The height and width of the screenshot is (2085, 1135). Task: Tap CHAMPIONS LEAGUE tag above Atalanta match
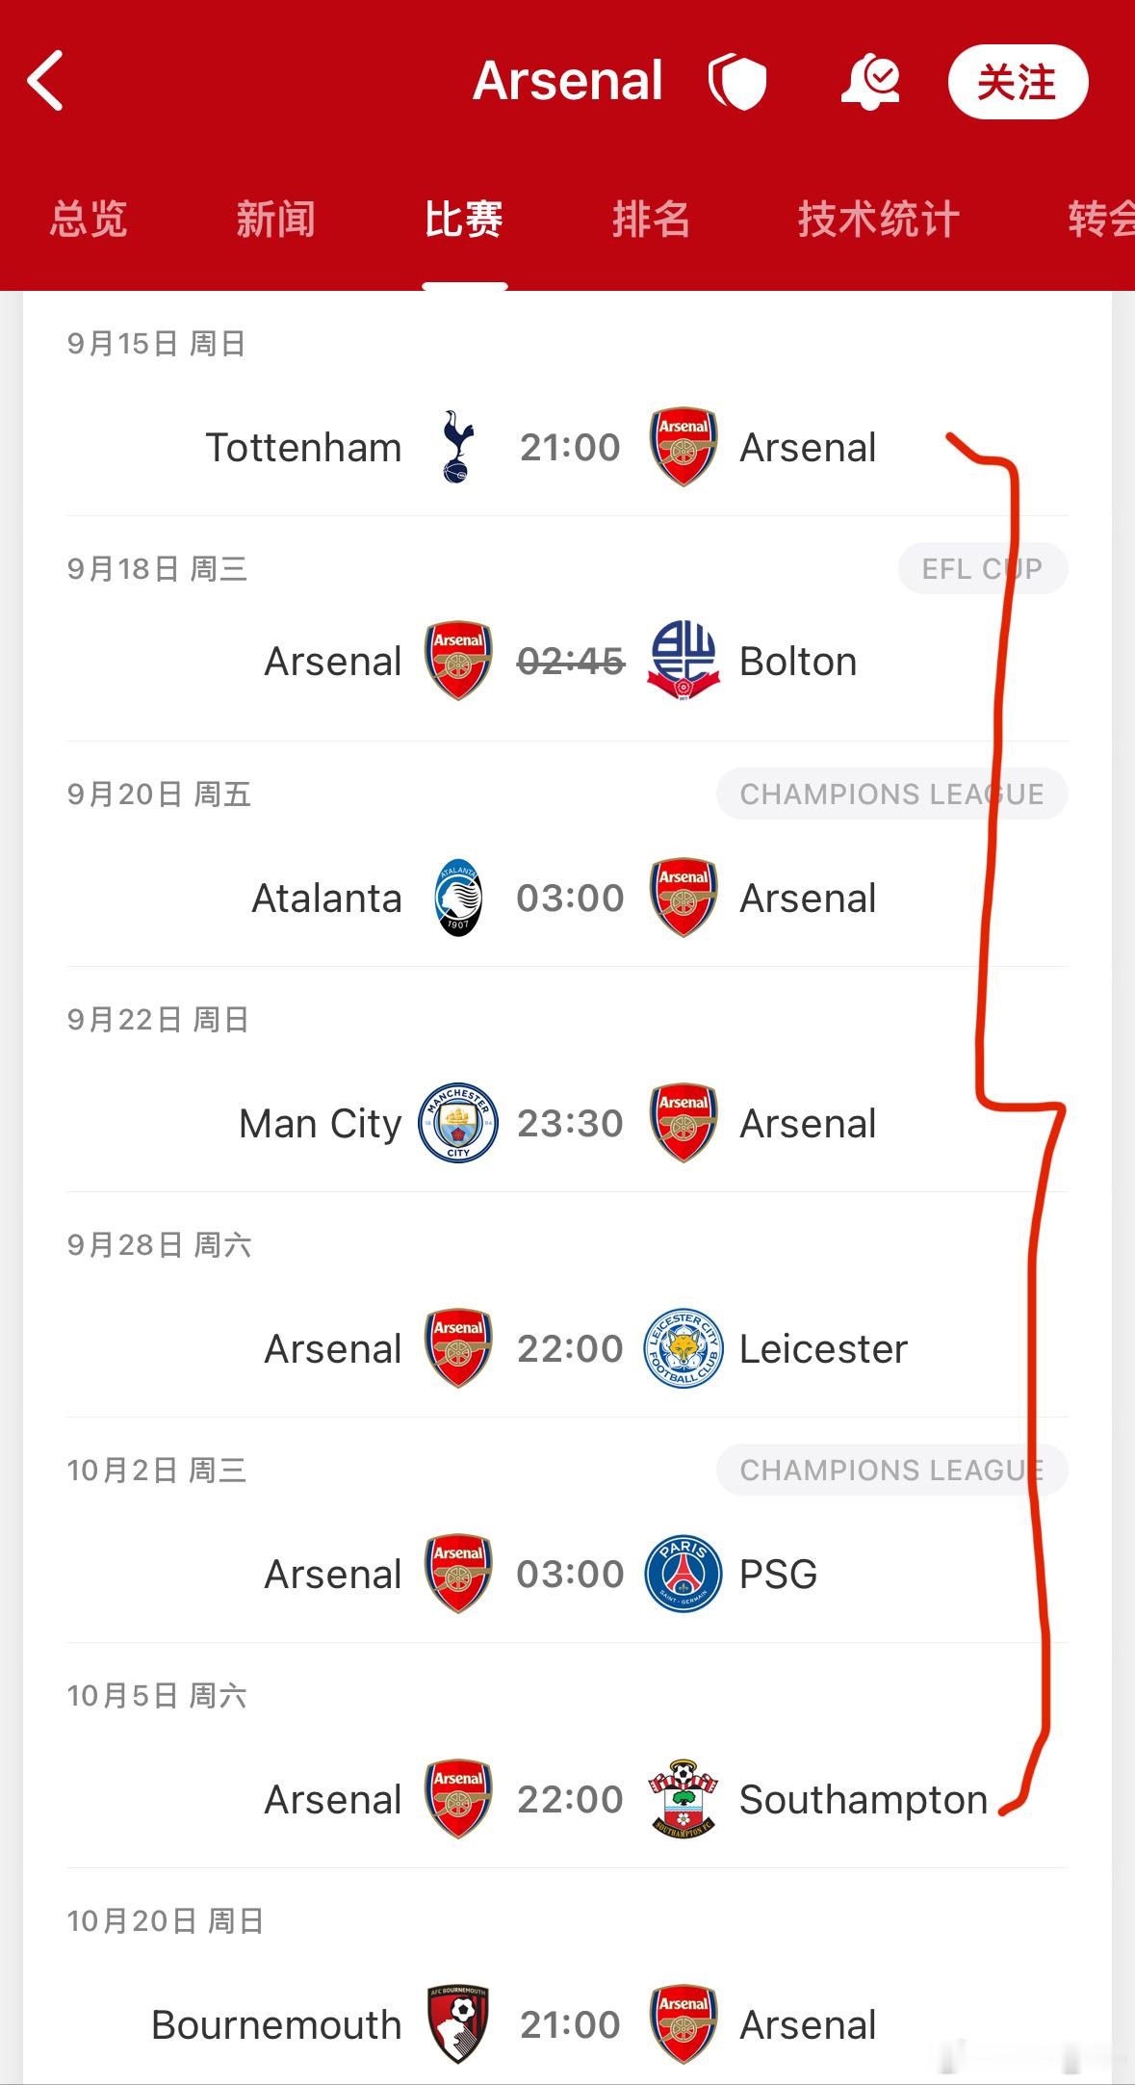coord(892,794)
